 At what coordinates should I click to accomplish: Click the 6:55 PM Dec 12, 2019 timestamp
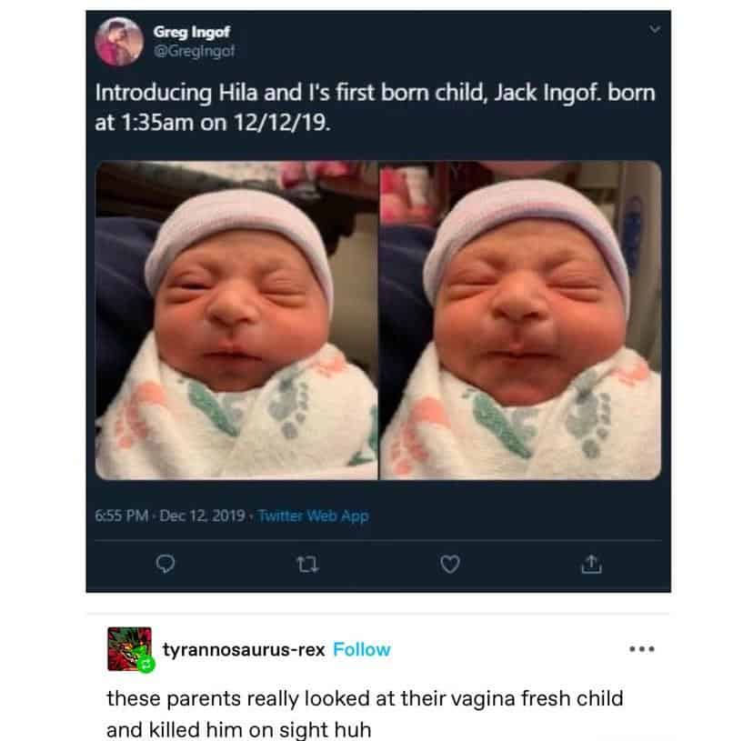point(169,516)
